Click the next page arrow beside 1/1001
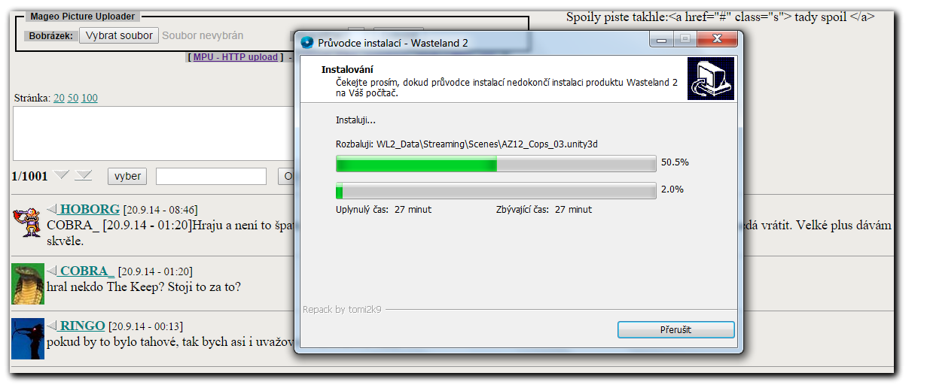The width and height of the screenshot is (927, 391). pyautogui.click(x=62, y=175)
